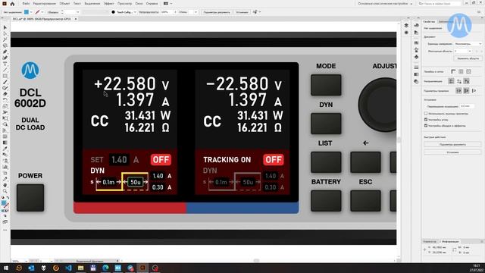Viewport: 485px width, 273px height.
Task: Open the stroke weight dropdown
Action: [x=77, y=12]
